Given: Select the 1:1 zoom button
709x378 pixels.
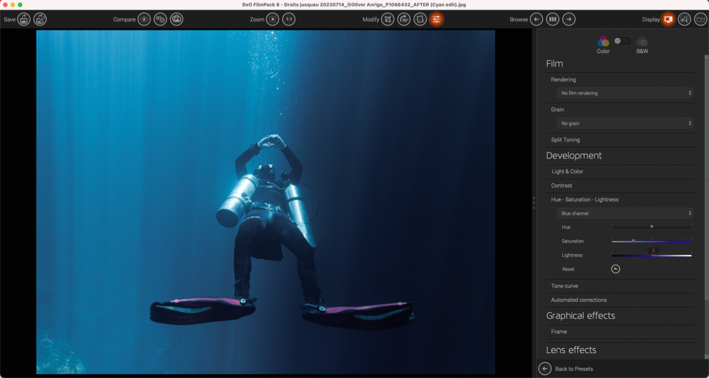Looking at the screenshot, I should click(x=289, y=19).
